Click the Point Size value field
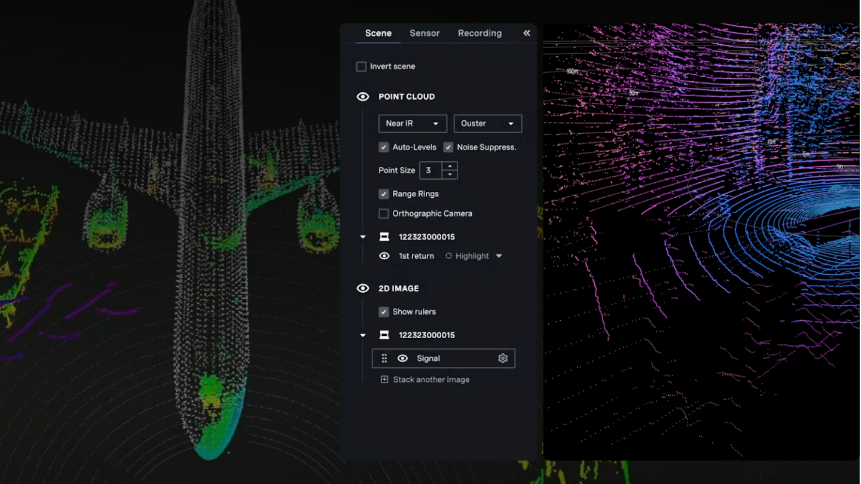The height and width of the screenshot is (484, 861). 430,170
